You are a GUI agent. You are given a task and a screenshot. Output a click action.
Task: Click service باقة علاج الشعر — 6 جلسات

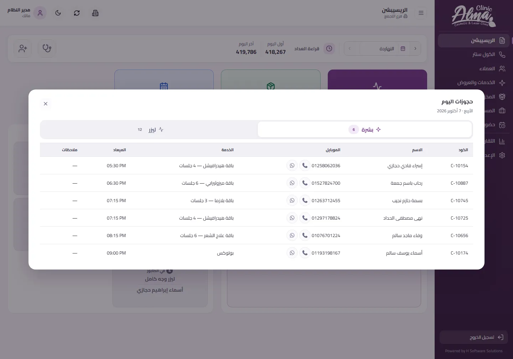click(x=207, y=236)
